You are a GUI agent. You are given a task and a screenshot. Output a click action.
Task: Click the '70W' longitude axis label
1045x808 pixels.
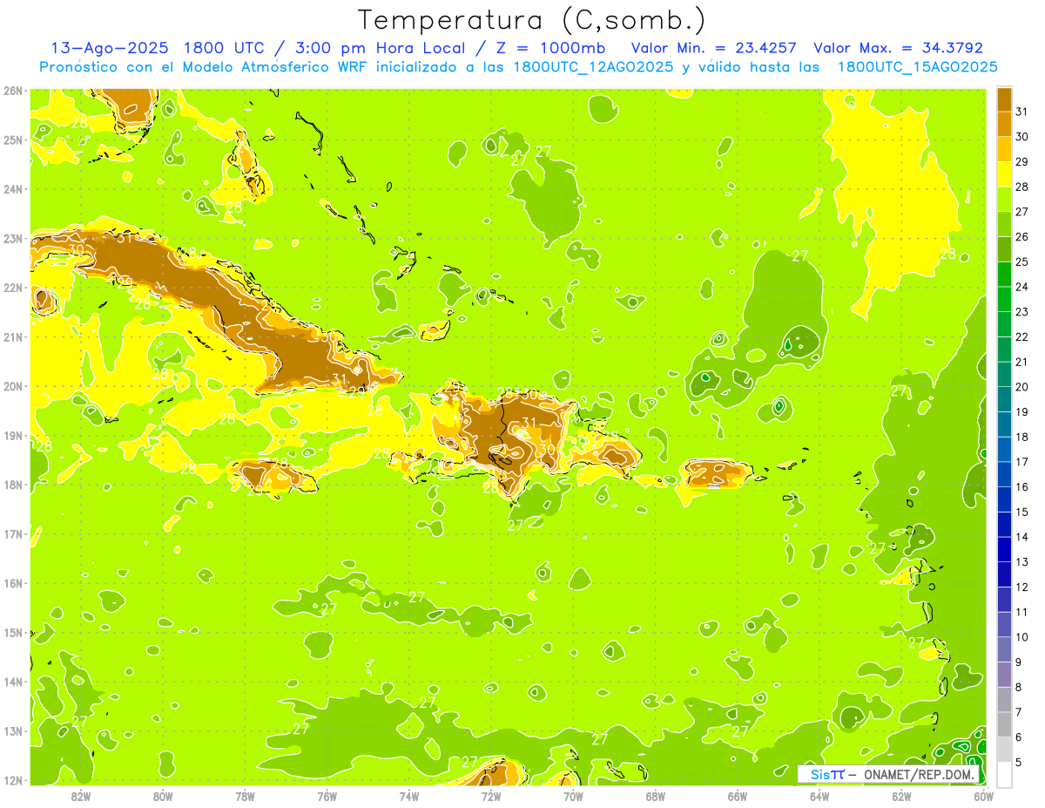(573, 796)
